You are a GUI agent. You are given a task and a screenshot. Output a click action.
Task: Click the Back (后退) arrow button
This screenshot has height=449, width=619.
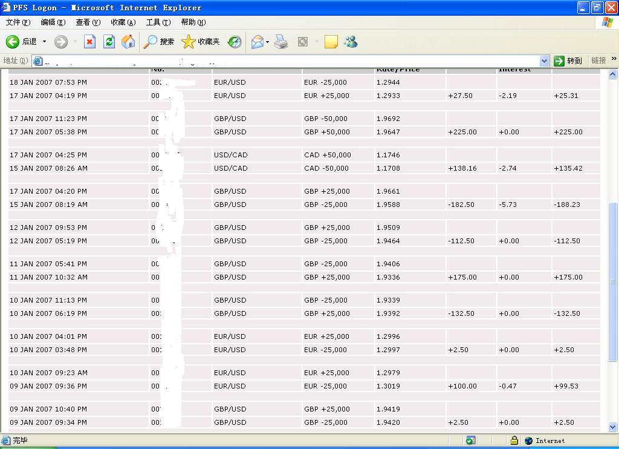click(x=13, y=42)
